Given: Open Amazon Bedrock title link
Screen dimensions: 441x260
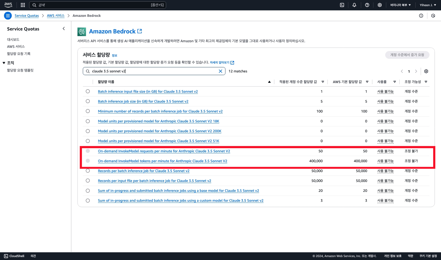Looking at the screenshot, I should (112, 31).
